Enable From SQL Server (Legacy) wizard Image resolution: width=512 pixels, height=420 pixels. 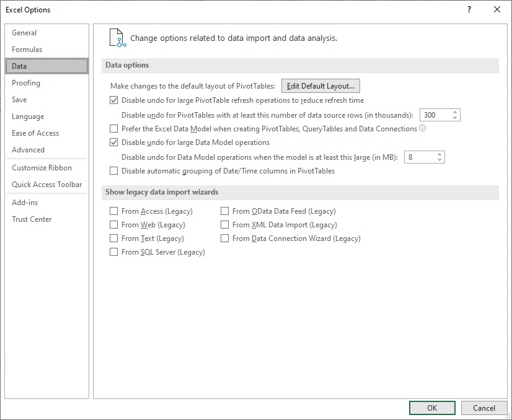[x=113, y=252]
